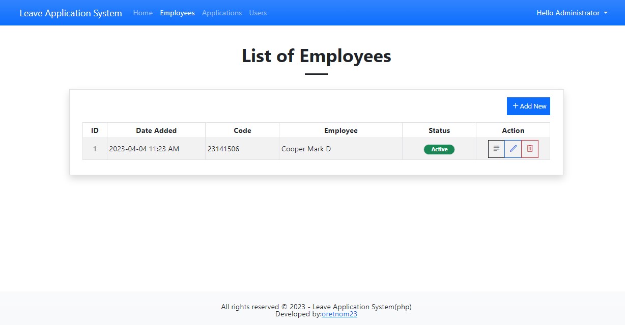Click the Status column header
This screenshot has width=625, height=325.
[x=439, y=130]
